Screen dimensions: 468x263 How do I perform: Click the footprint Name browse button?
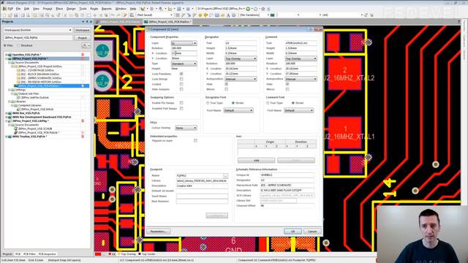(x=226, y=175)
